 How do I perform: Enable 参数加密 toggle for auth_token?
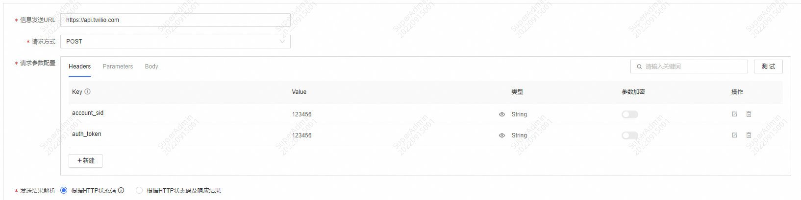(x=629, y=135)
